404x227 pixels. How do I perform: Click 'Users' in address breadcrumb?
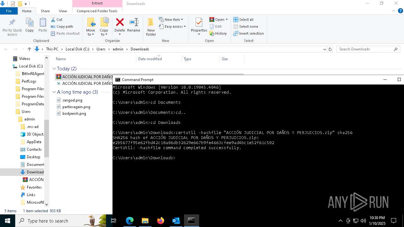101,49
